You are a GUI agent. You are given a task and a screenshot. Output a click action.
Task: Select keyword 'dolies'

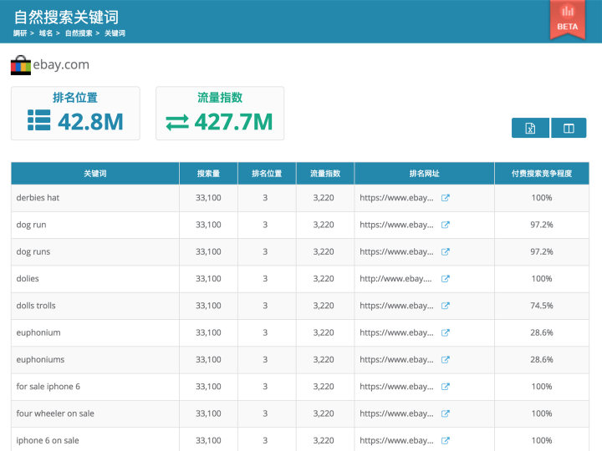pyautogui.click(x=28, y=279)
